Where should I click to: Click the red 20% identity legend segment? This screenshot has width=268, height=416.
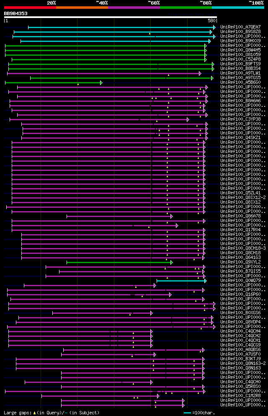[x=30, y=8]
